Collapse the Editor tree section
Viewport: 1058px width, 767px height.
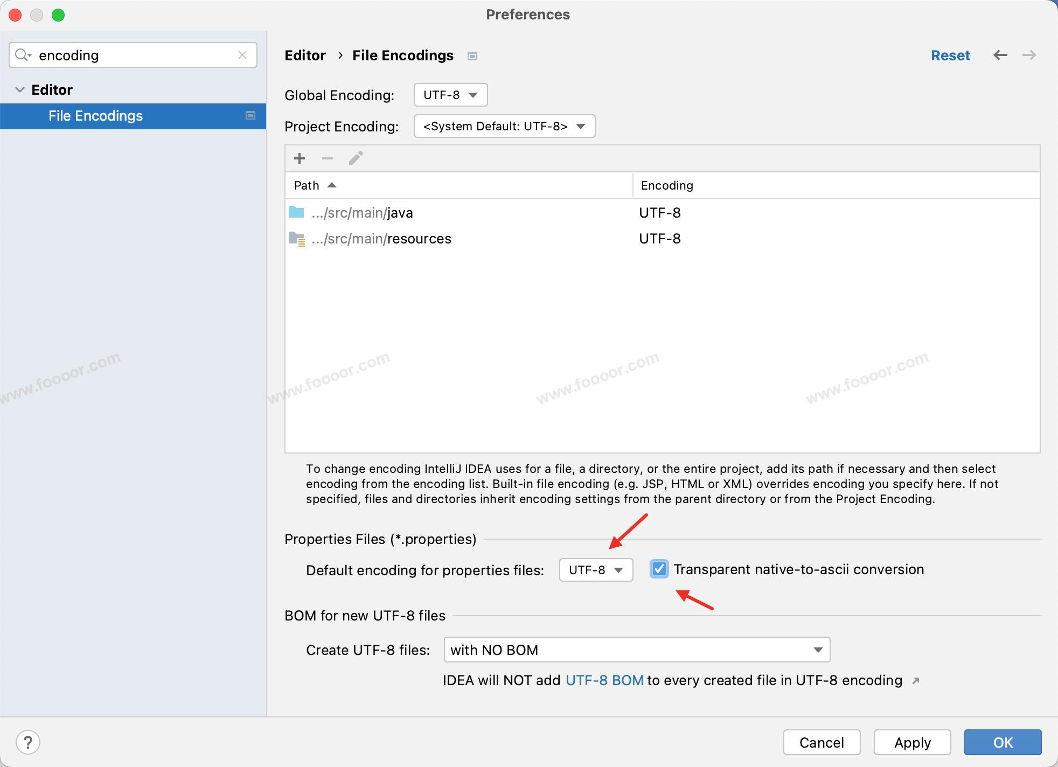(20, 89)
